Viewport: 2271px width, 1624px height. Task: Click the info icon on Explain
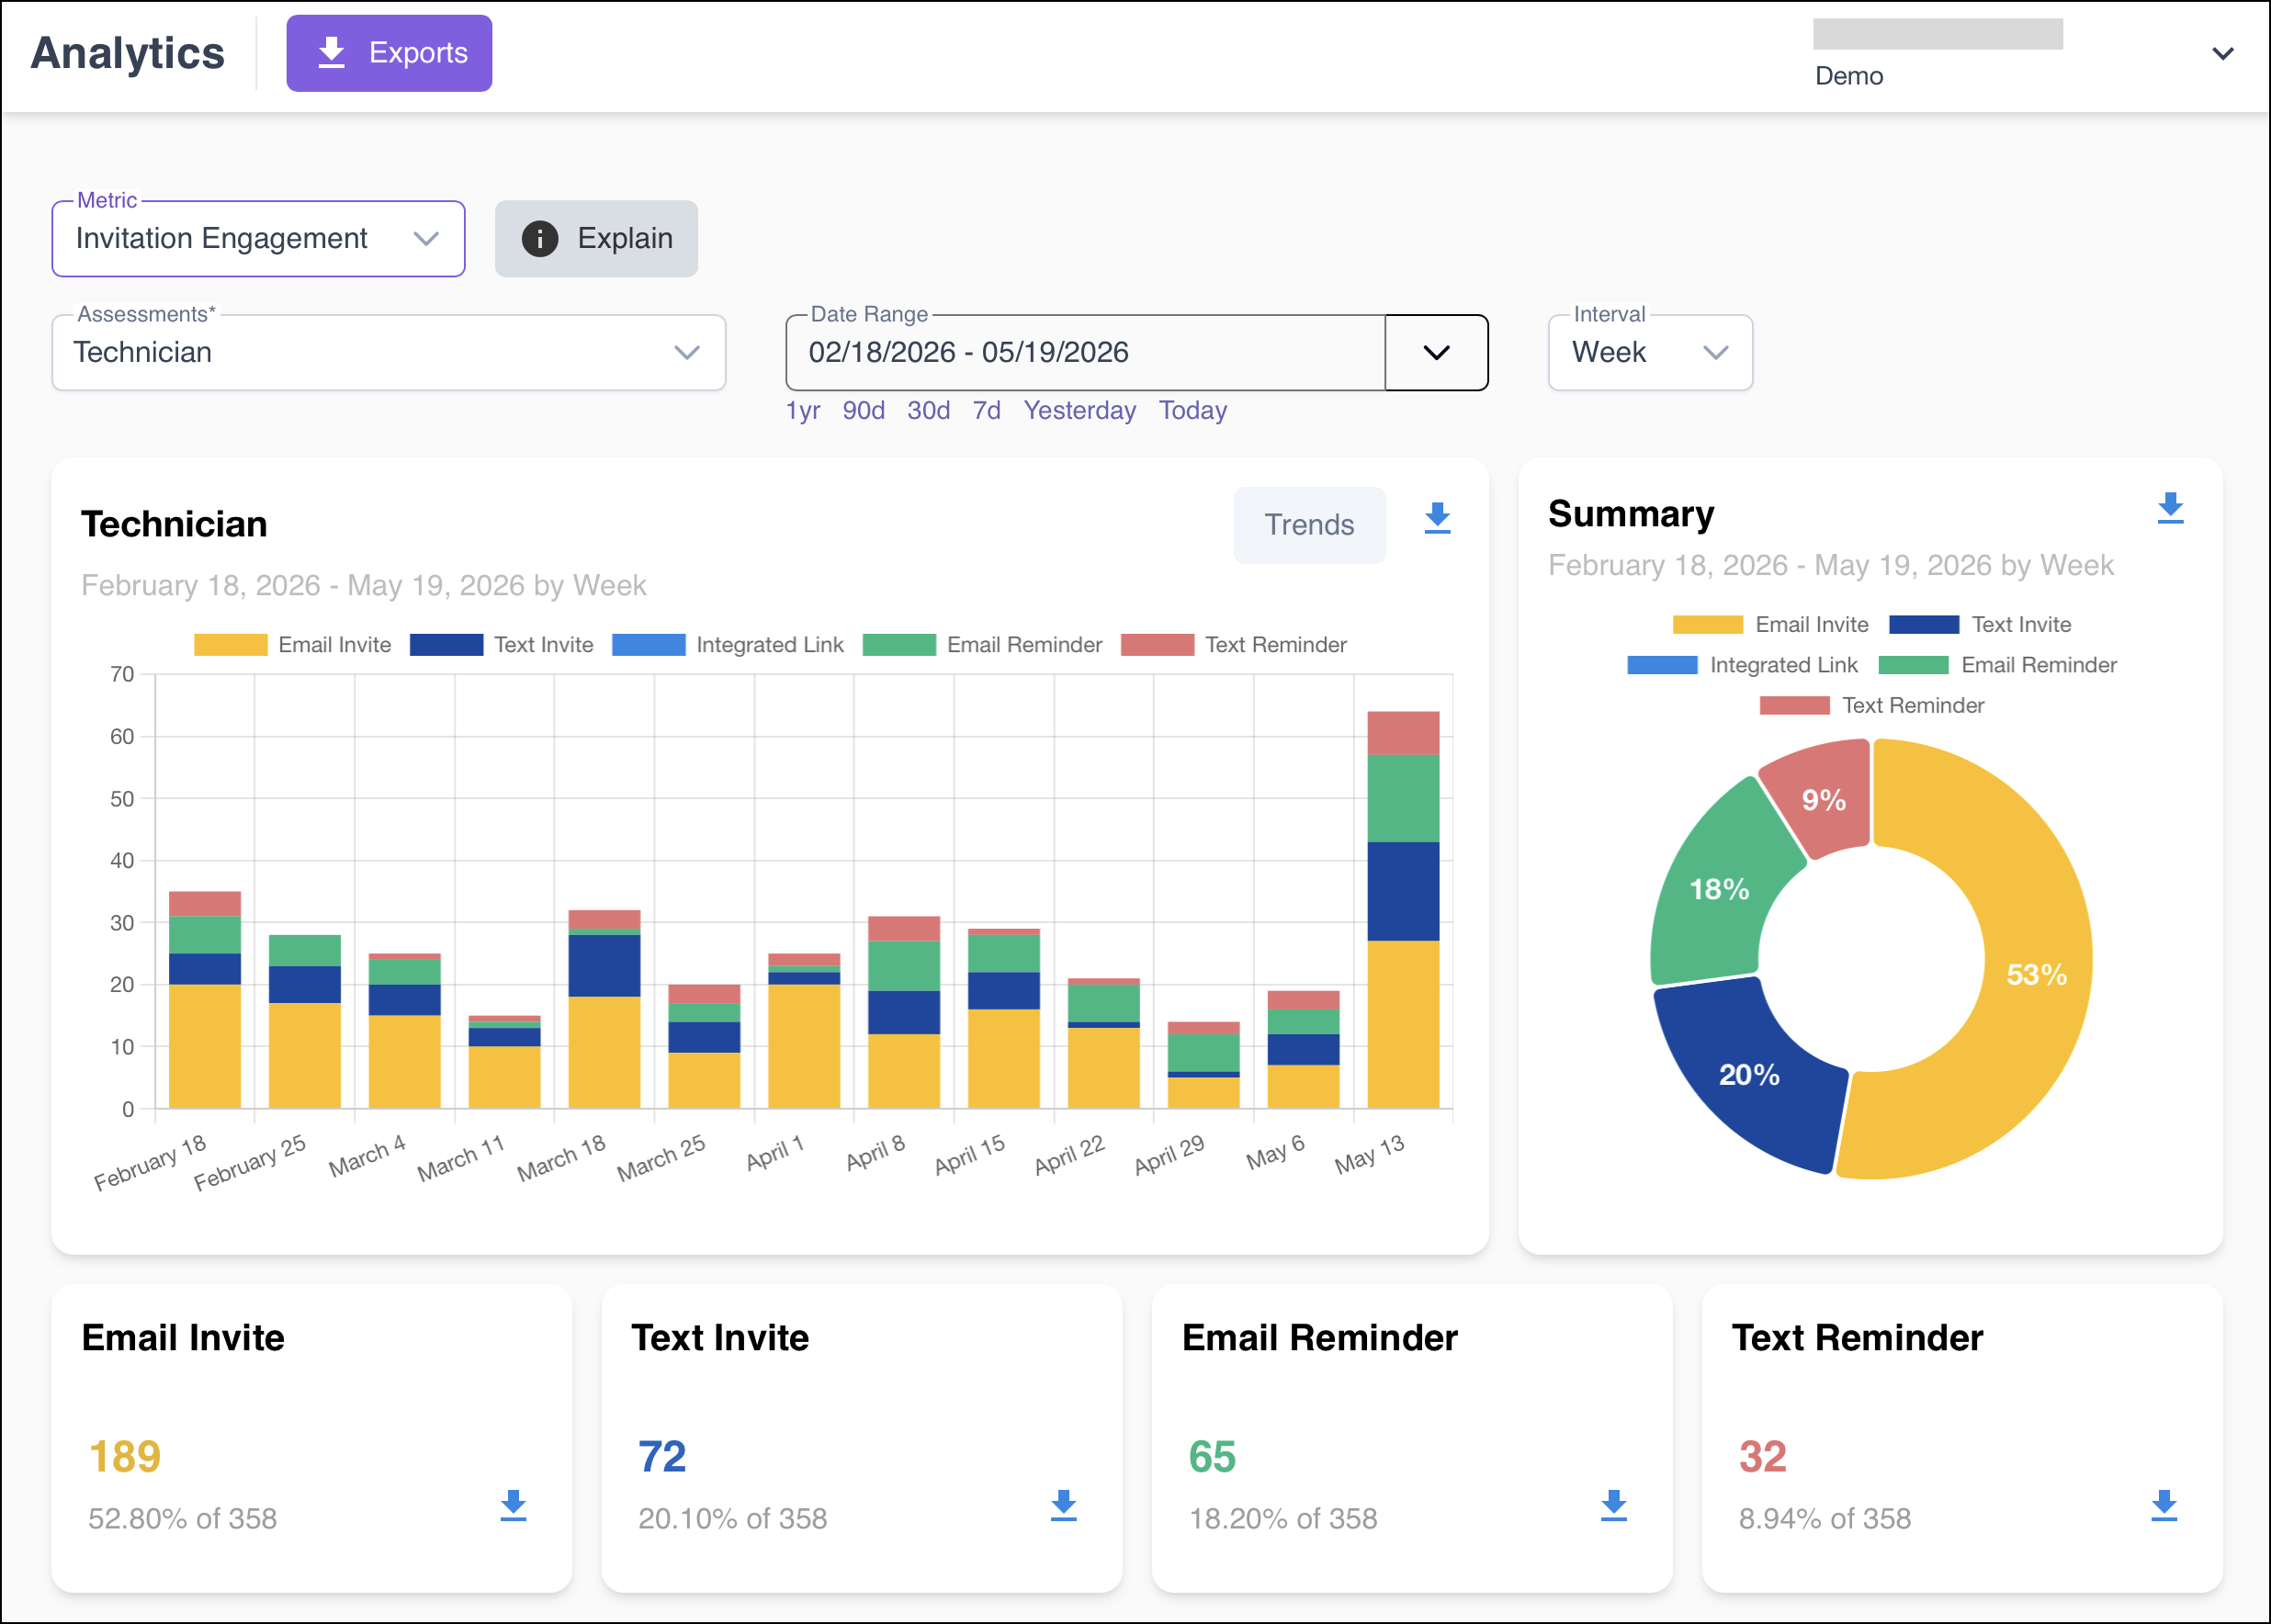[540, 238]
